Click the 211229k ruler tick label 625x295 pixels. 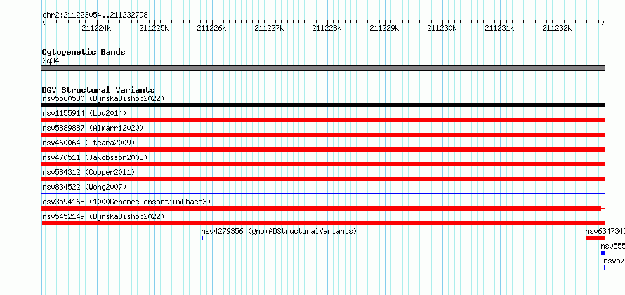click(384, 28)
